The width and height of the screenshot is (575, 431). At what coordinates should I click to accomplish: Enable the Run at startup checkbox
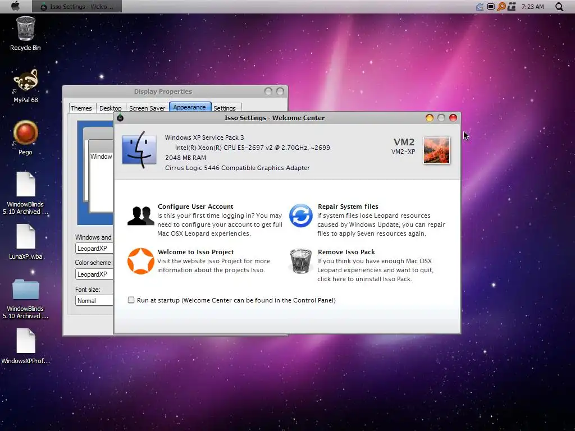[131, 300]
